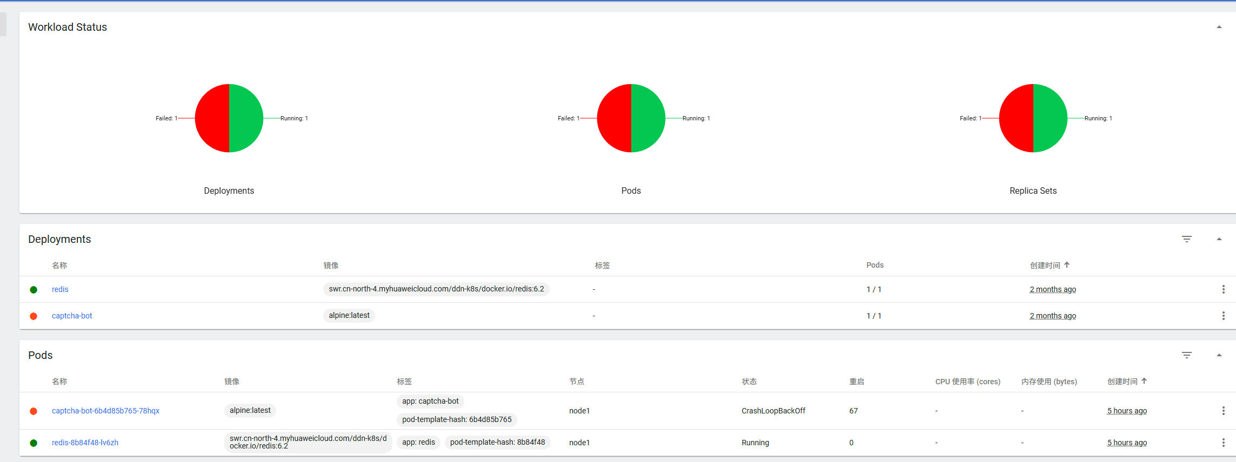The image size is (1236, 462).
Task: Sort Pods by 状态 column header
Action: [749, 382]
